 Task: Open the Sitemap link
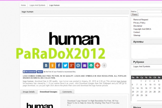coord(137,35)
